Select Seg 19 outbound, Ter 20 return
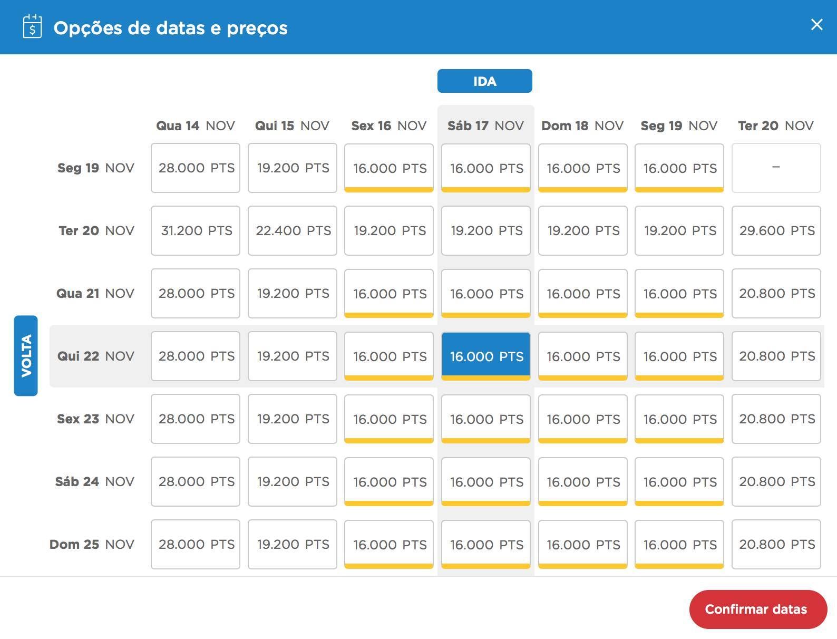This screenshot has width=837, height=639. tap(679, 230)
